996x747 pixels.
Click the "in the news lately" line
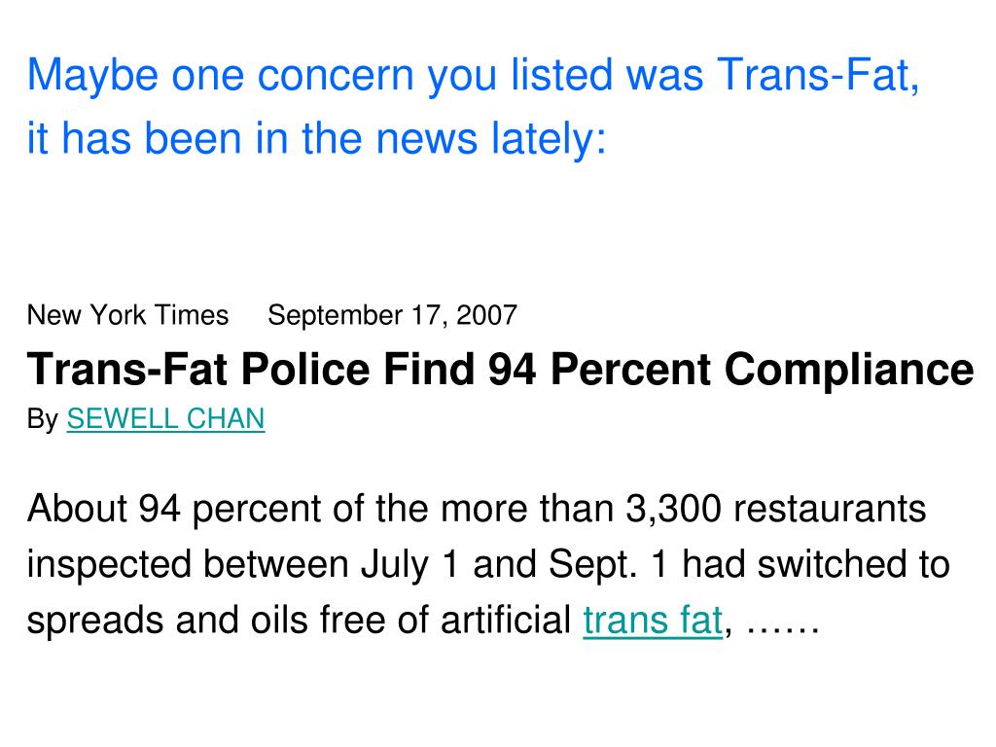point(316,138)
